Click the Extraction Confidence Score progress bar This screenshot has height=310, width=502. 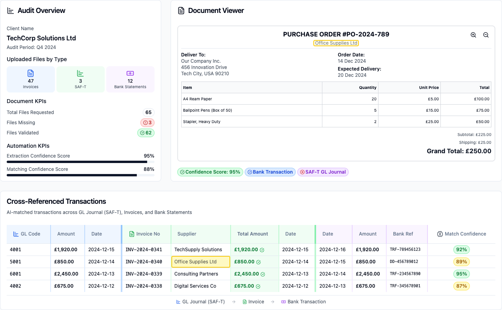click(80, 161)
